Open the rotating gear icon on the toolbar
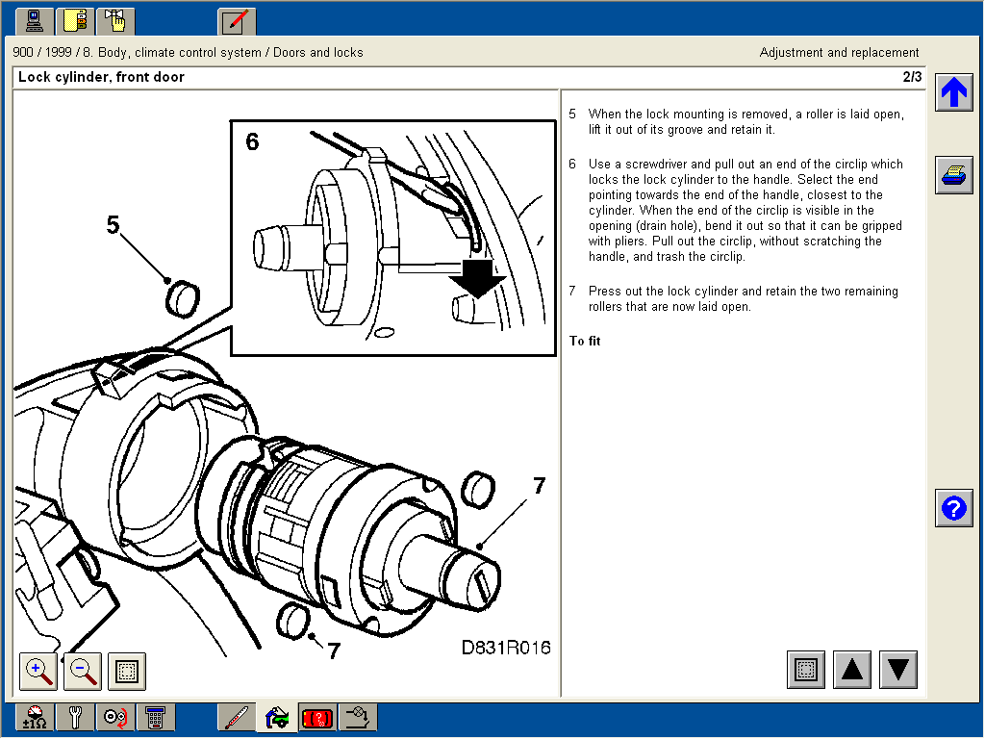The height and width of the screenshot is (739, 985). (x=115, y=717)
